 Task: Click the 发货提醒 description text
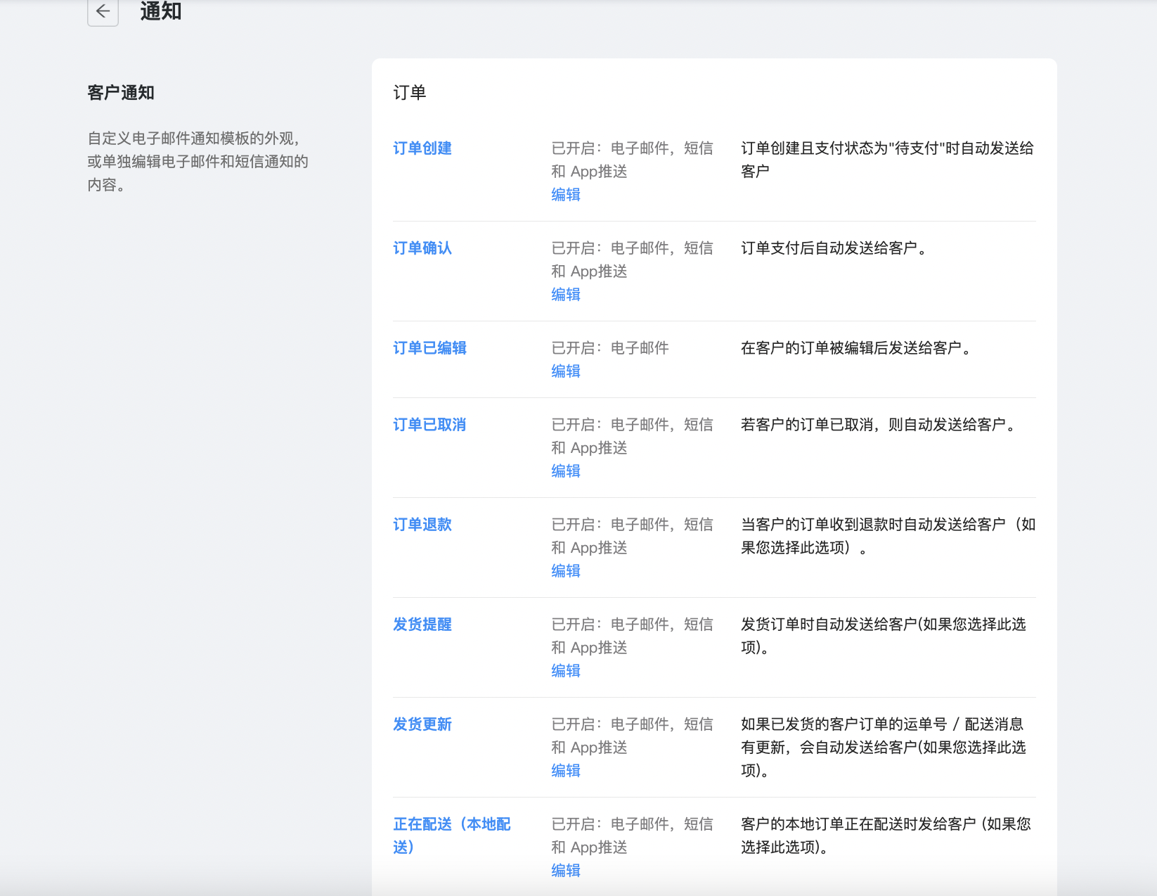pos(884,636)
